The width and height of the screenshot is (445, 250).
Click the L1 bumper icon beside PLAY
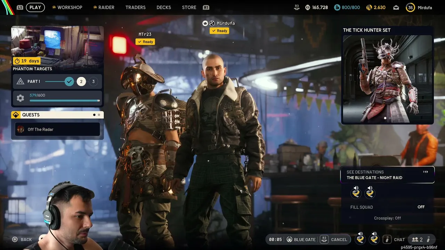point(20,7)
